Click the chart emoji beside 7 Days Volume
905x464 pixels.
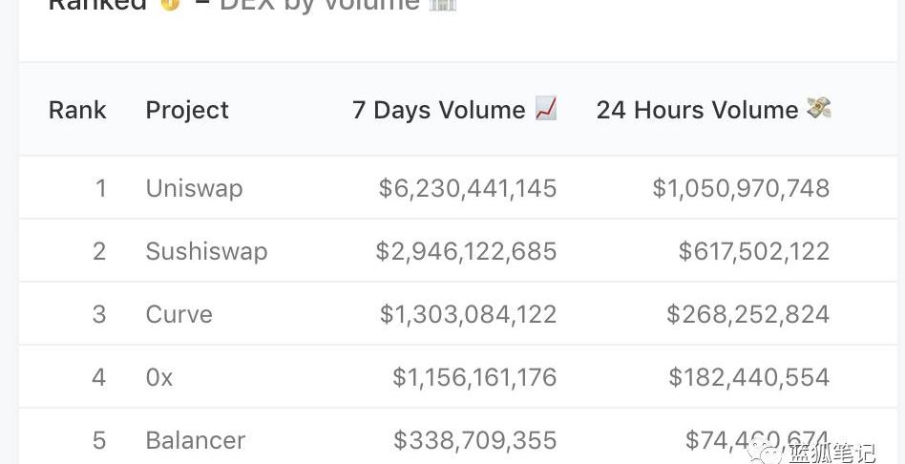(545, 109)
